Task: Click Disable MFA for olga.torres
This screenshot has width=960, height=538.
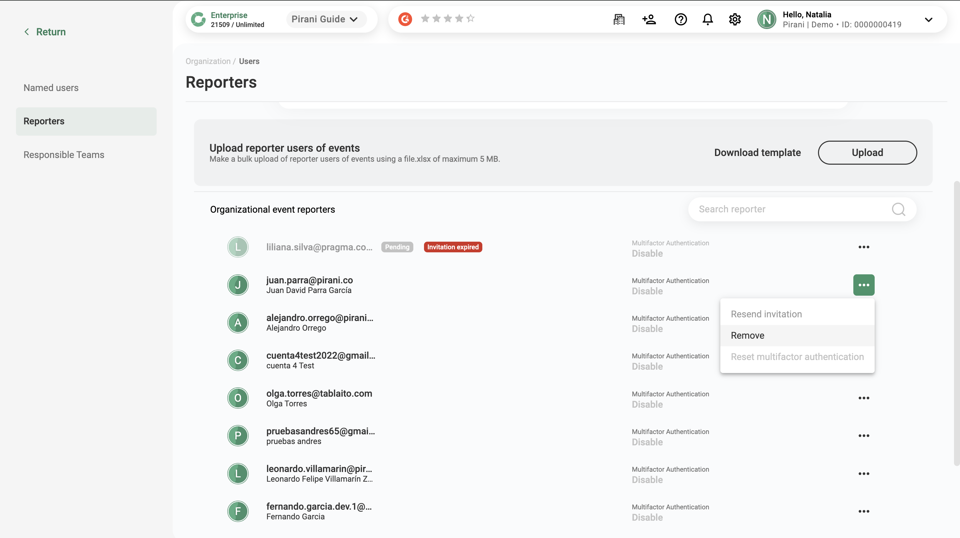Action: (647, 404)
